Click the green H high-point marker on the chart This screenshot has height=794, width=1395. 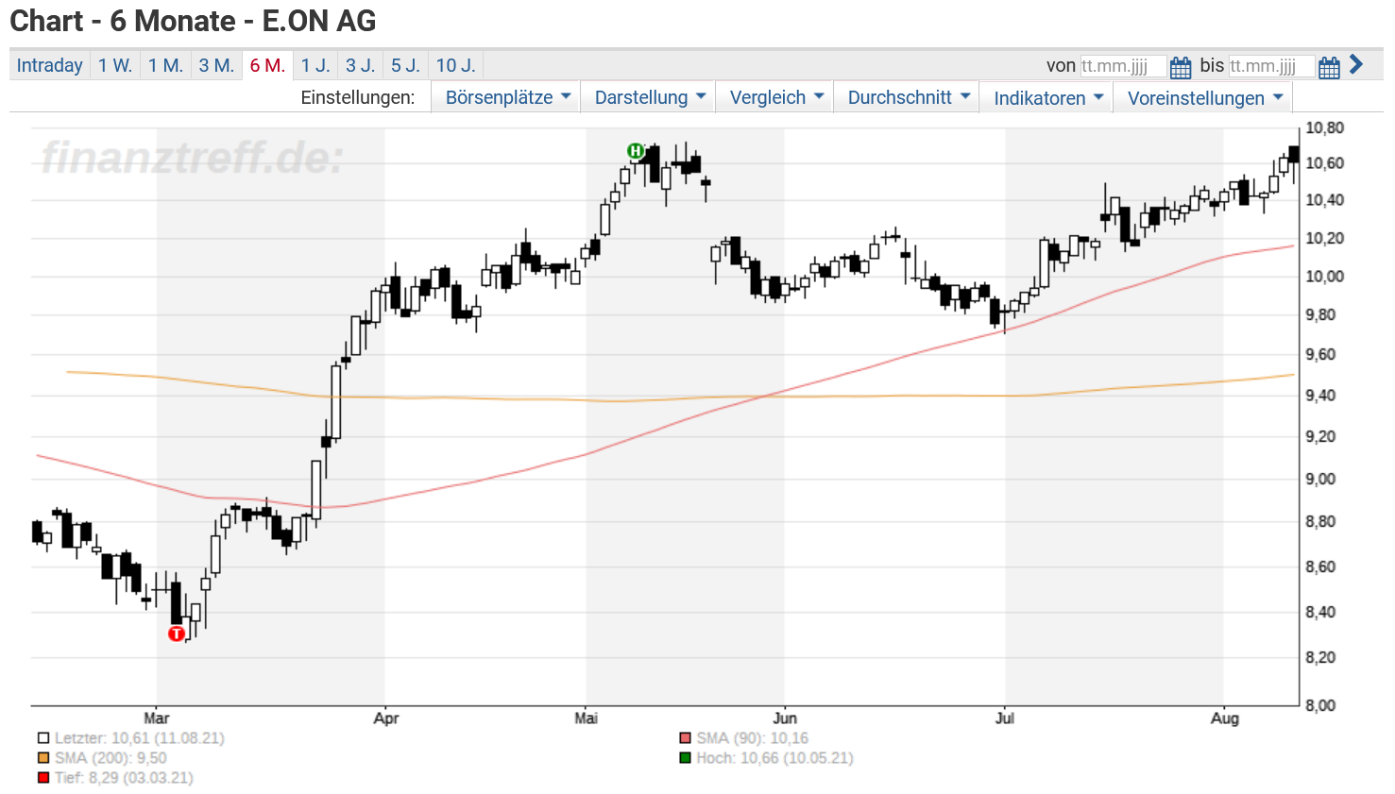click(636, 151)
